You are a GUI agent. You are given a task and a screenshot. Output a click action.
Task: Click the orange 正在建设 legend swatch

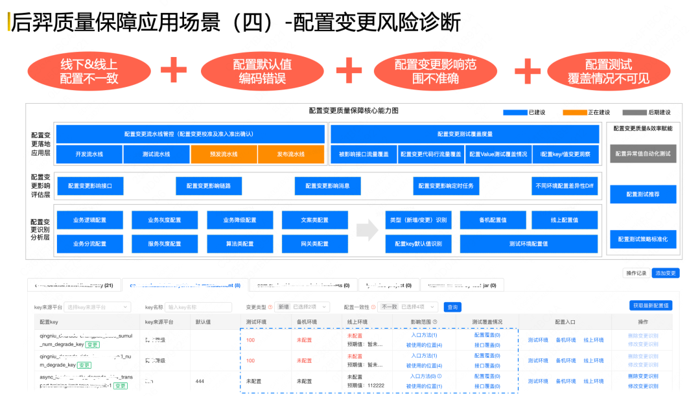574,113
